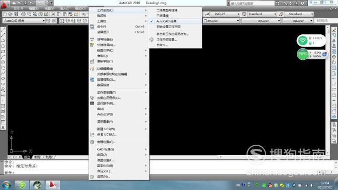Click 将当前工作空间另存为 menu item

coord(175,34)
